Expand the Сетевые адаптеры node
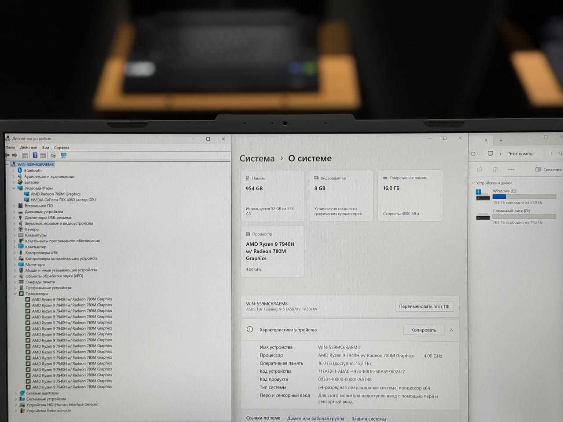 16,393
